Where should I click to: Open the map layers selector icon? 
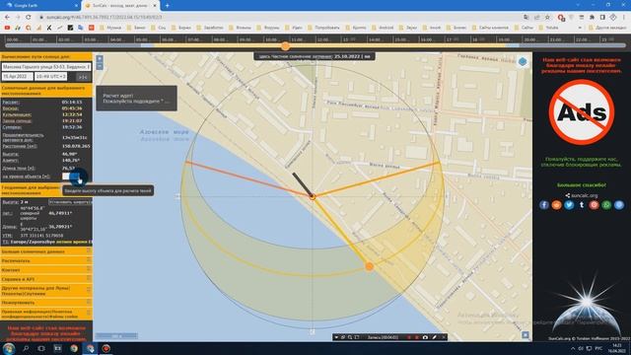pyautogui.click(x=523, y=61)
